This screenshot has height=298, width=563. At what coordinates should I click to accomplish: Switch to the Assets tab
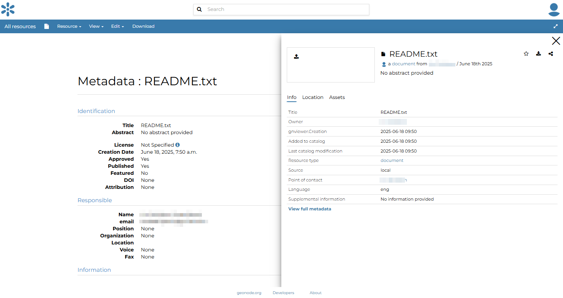(337, 97)
